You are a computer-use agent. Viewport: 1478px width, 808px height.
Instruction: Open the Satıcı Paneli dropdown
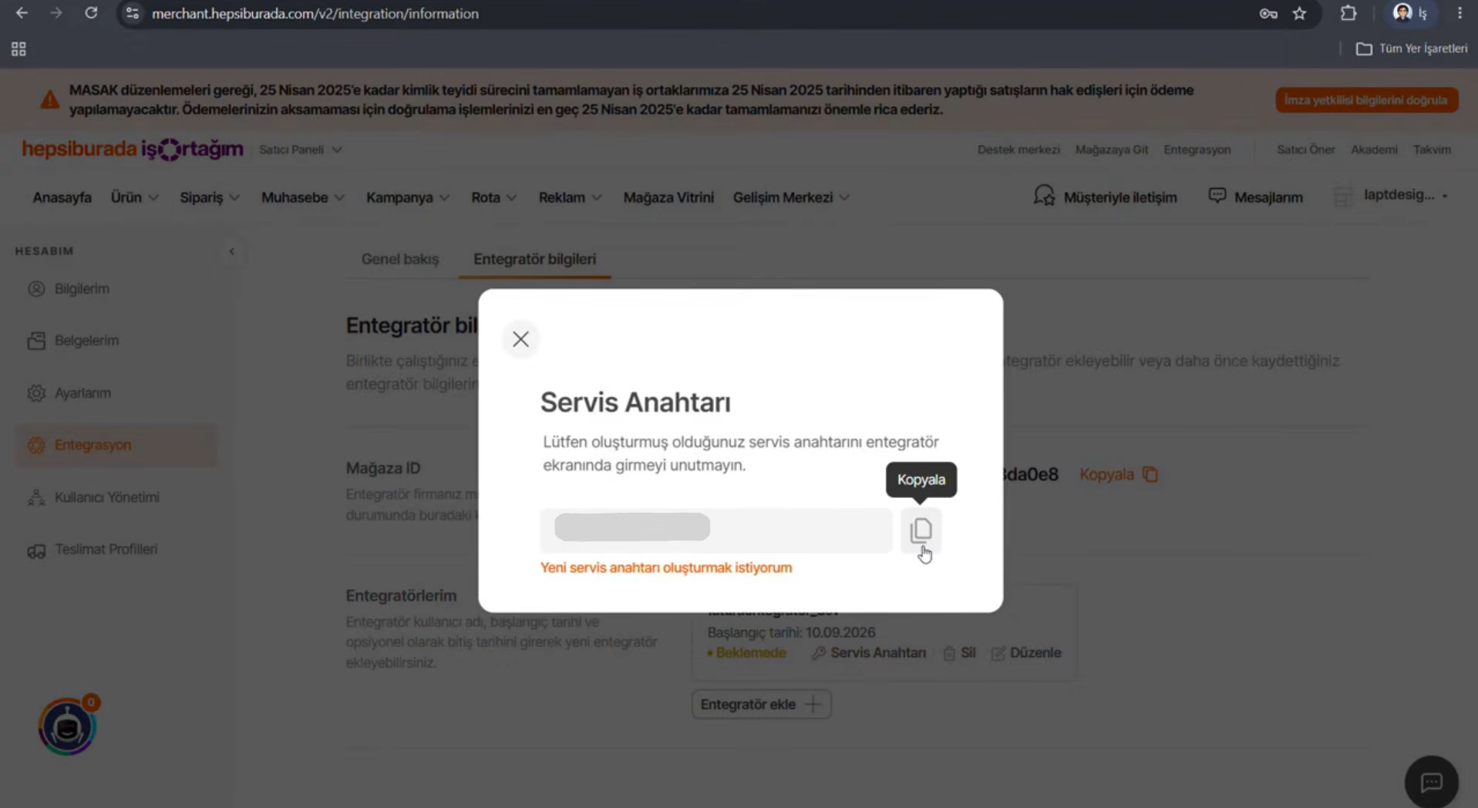300,150
